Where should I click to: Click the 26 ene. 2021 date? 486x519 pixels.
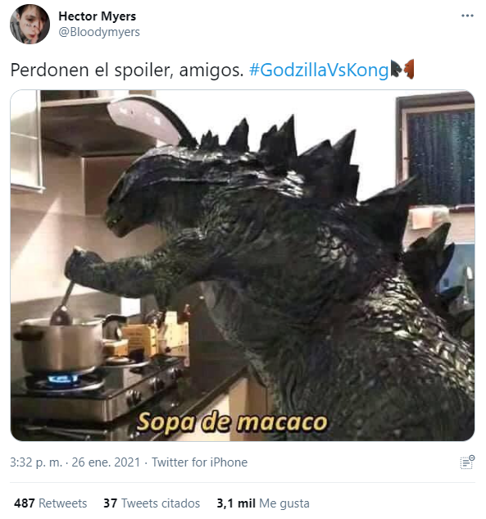tap(106, 462)
